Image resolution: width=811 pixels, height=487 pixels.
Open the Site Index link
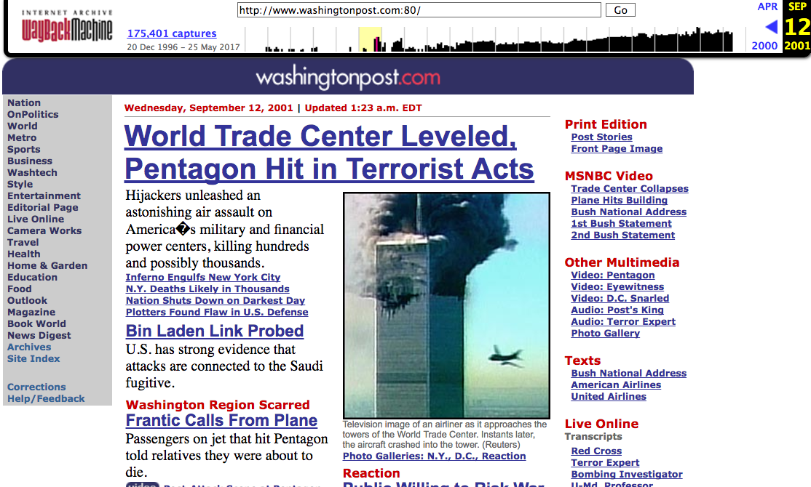pos(33,358)
